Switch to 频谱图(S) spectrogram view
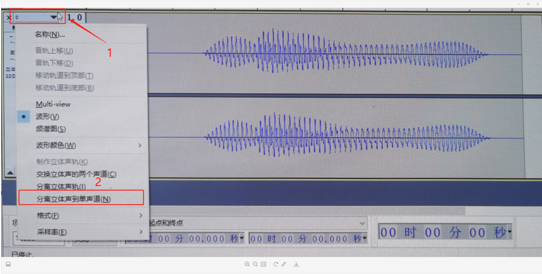Screen dimensions: 542x274 click(51, 129)
